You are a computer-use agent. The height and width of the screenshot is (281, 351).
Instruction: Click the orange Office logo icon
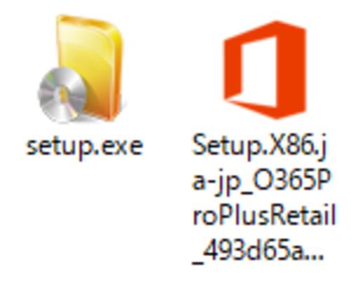[265, 70]
